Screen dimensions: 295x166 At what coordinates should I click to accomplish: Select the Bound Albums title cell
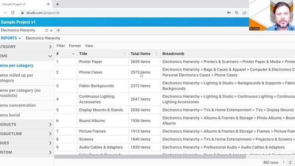point(103,121)
